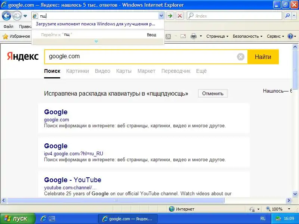Viewport: 299px width, 224px height.
Task: Stop loading with the red X button
Action: pyautogui.click(x=180, y=16)
